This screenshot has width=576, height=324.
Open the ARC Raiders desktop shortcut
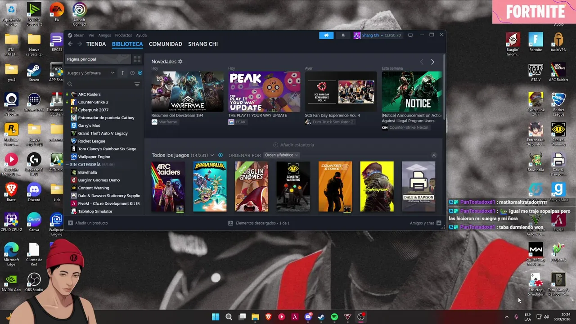558,72
